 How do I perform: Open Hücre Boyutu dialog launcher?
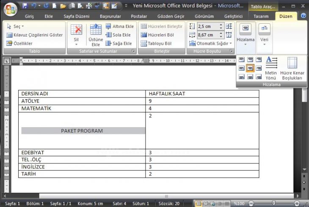(231, 51)
